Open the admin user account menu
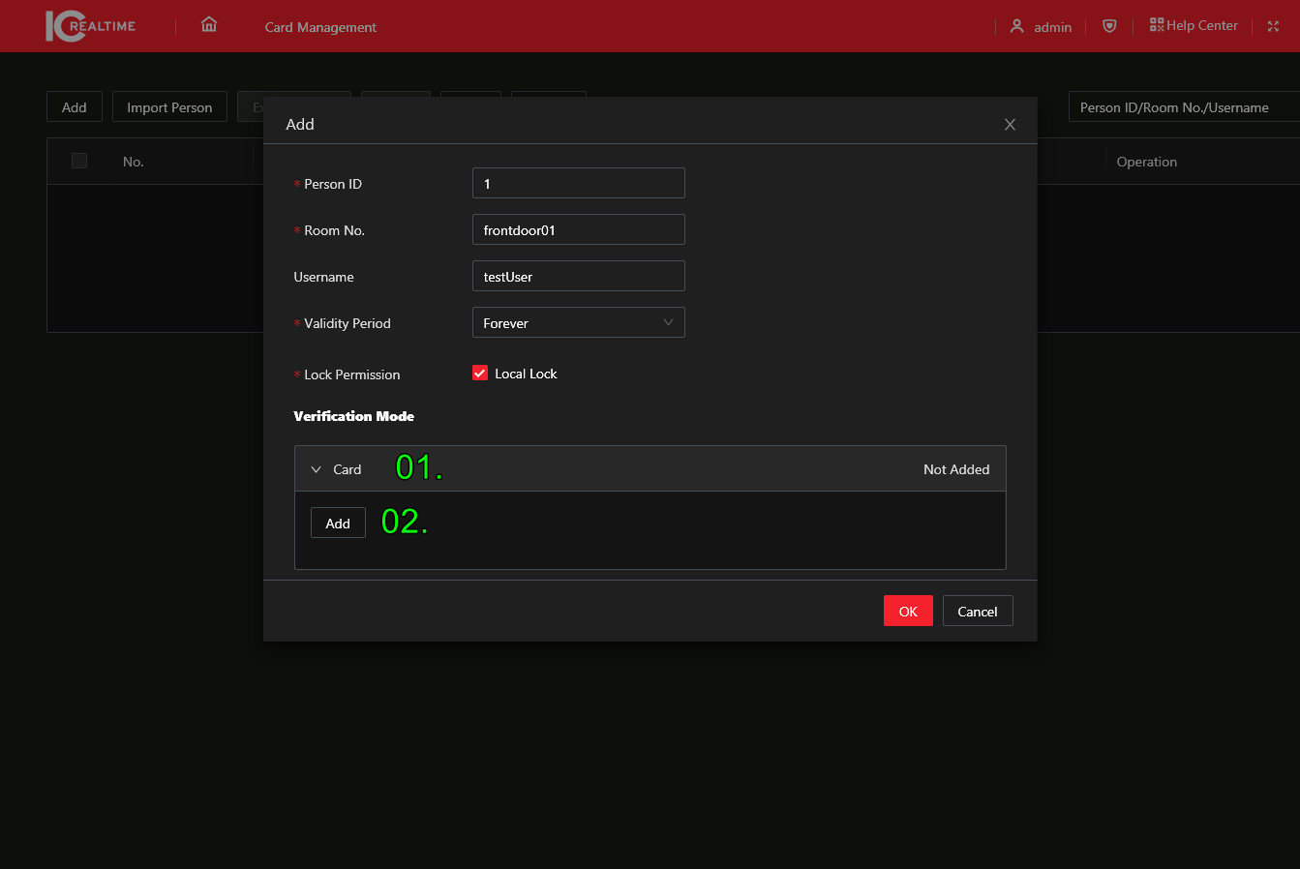 tap(1041, 27)
